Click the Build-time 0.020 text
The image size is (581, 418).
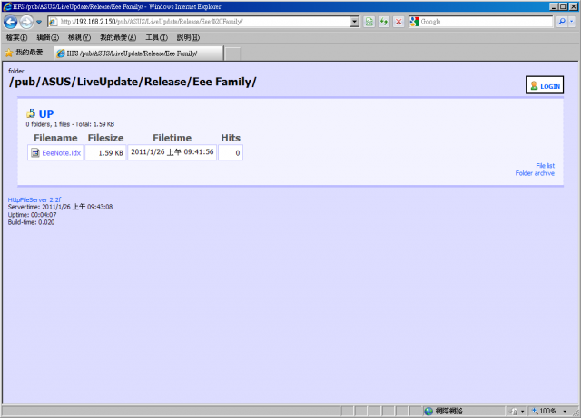tap(31, 222)
